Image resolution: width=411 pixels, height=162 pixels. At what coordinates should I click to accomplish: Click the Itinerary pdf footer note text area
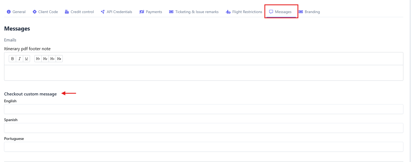[x=203, y=73]
